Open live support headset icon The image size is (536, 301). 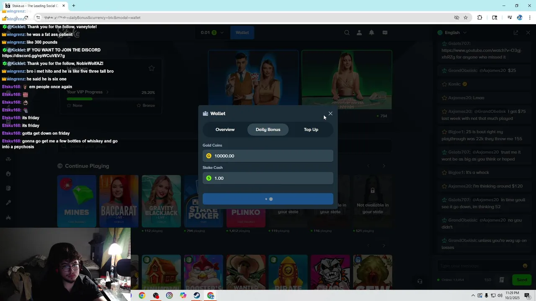pyautogui.click(x=420, y=281)
